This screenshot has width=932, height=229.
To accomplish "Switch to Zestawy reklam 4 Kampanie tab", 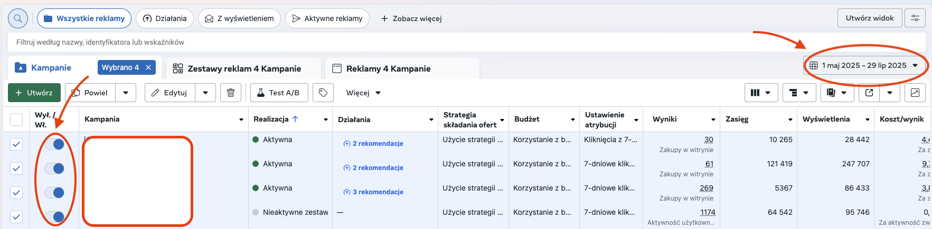I will [244, 68].
